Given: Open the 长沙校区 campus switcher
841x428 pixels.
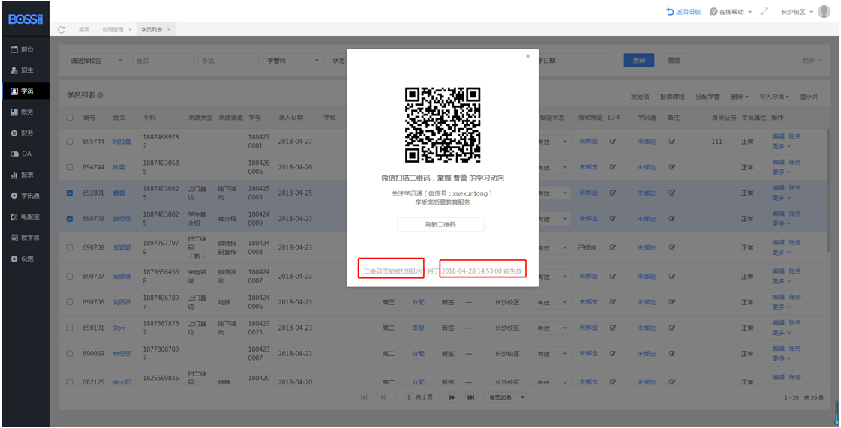Looking at the screenshot, I should click(797, 12).
